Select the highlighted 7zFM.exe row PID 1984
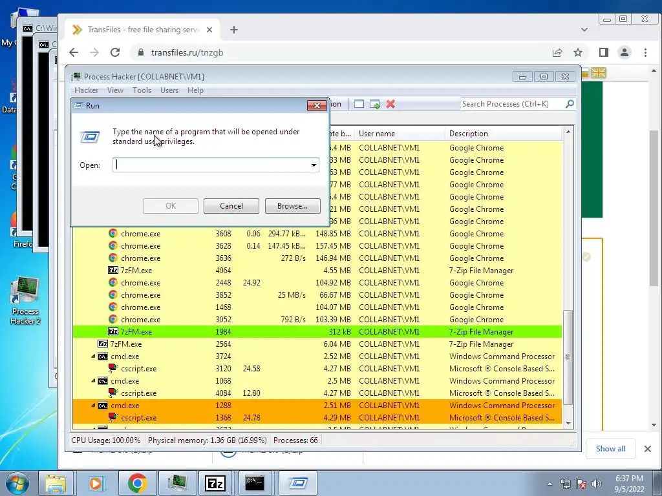The width and height of the screenshot is (662, 496). click(x=317, y=332)
